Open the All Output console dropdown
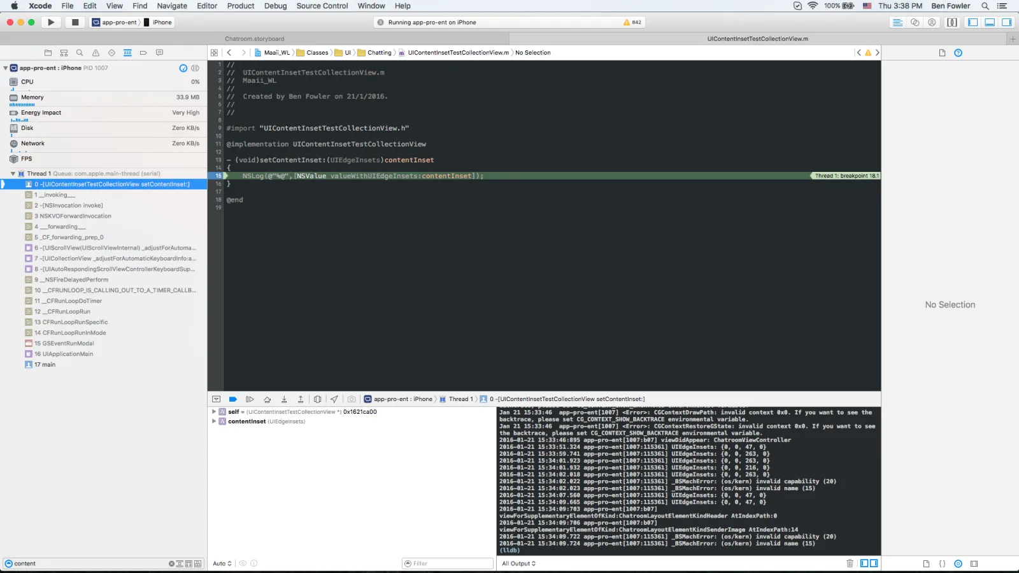Viewport: 1019px width, 573px height. pos(518,563)
